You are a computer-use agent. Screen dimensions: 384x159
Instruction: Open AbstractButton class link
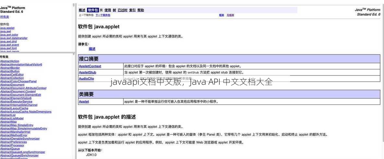[x=10, y=71]
